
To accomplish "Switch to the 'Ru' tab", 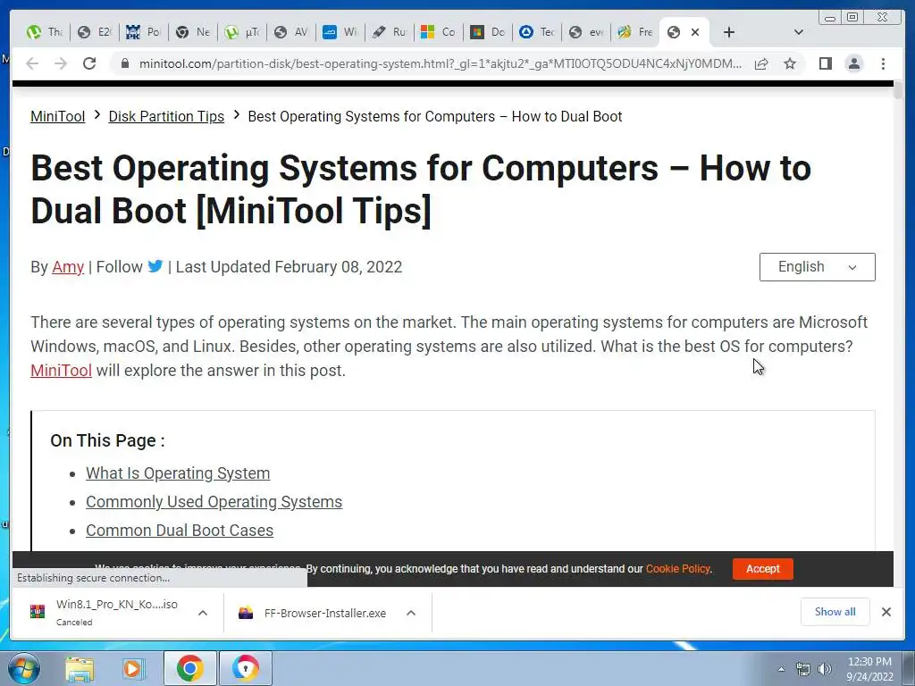I will click(390, 32).
